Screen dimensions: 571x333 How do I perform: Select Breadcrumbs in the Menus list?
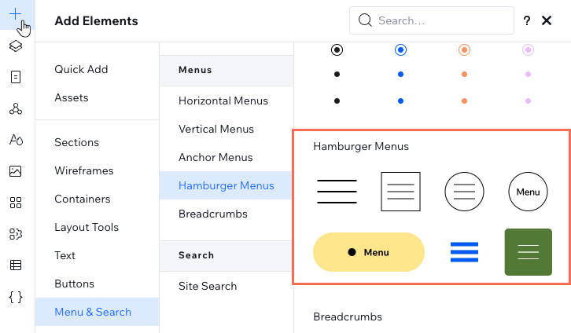[213, 214]
